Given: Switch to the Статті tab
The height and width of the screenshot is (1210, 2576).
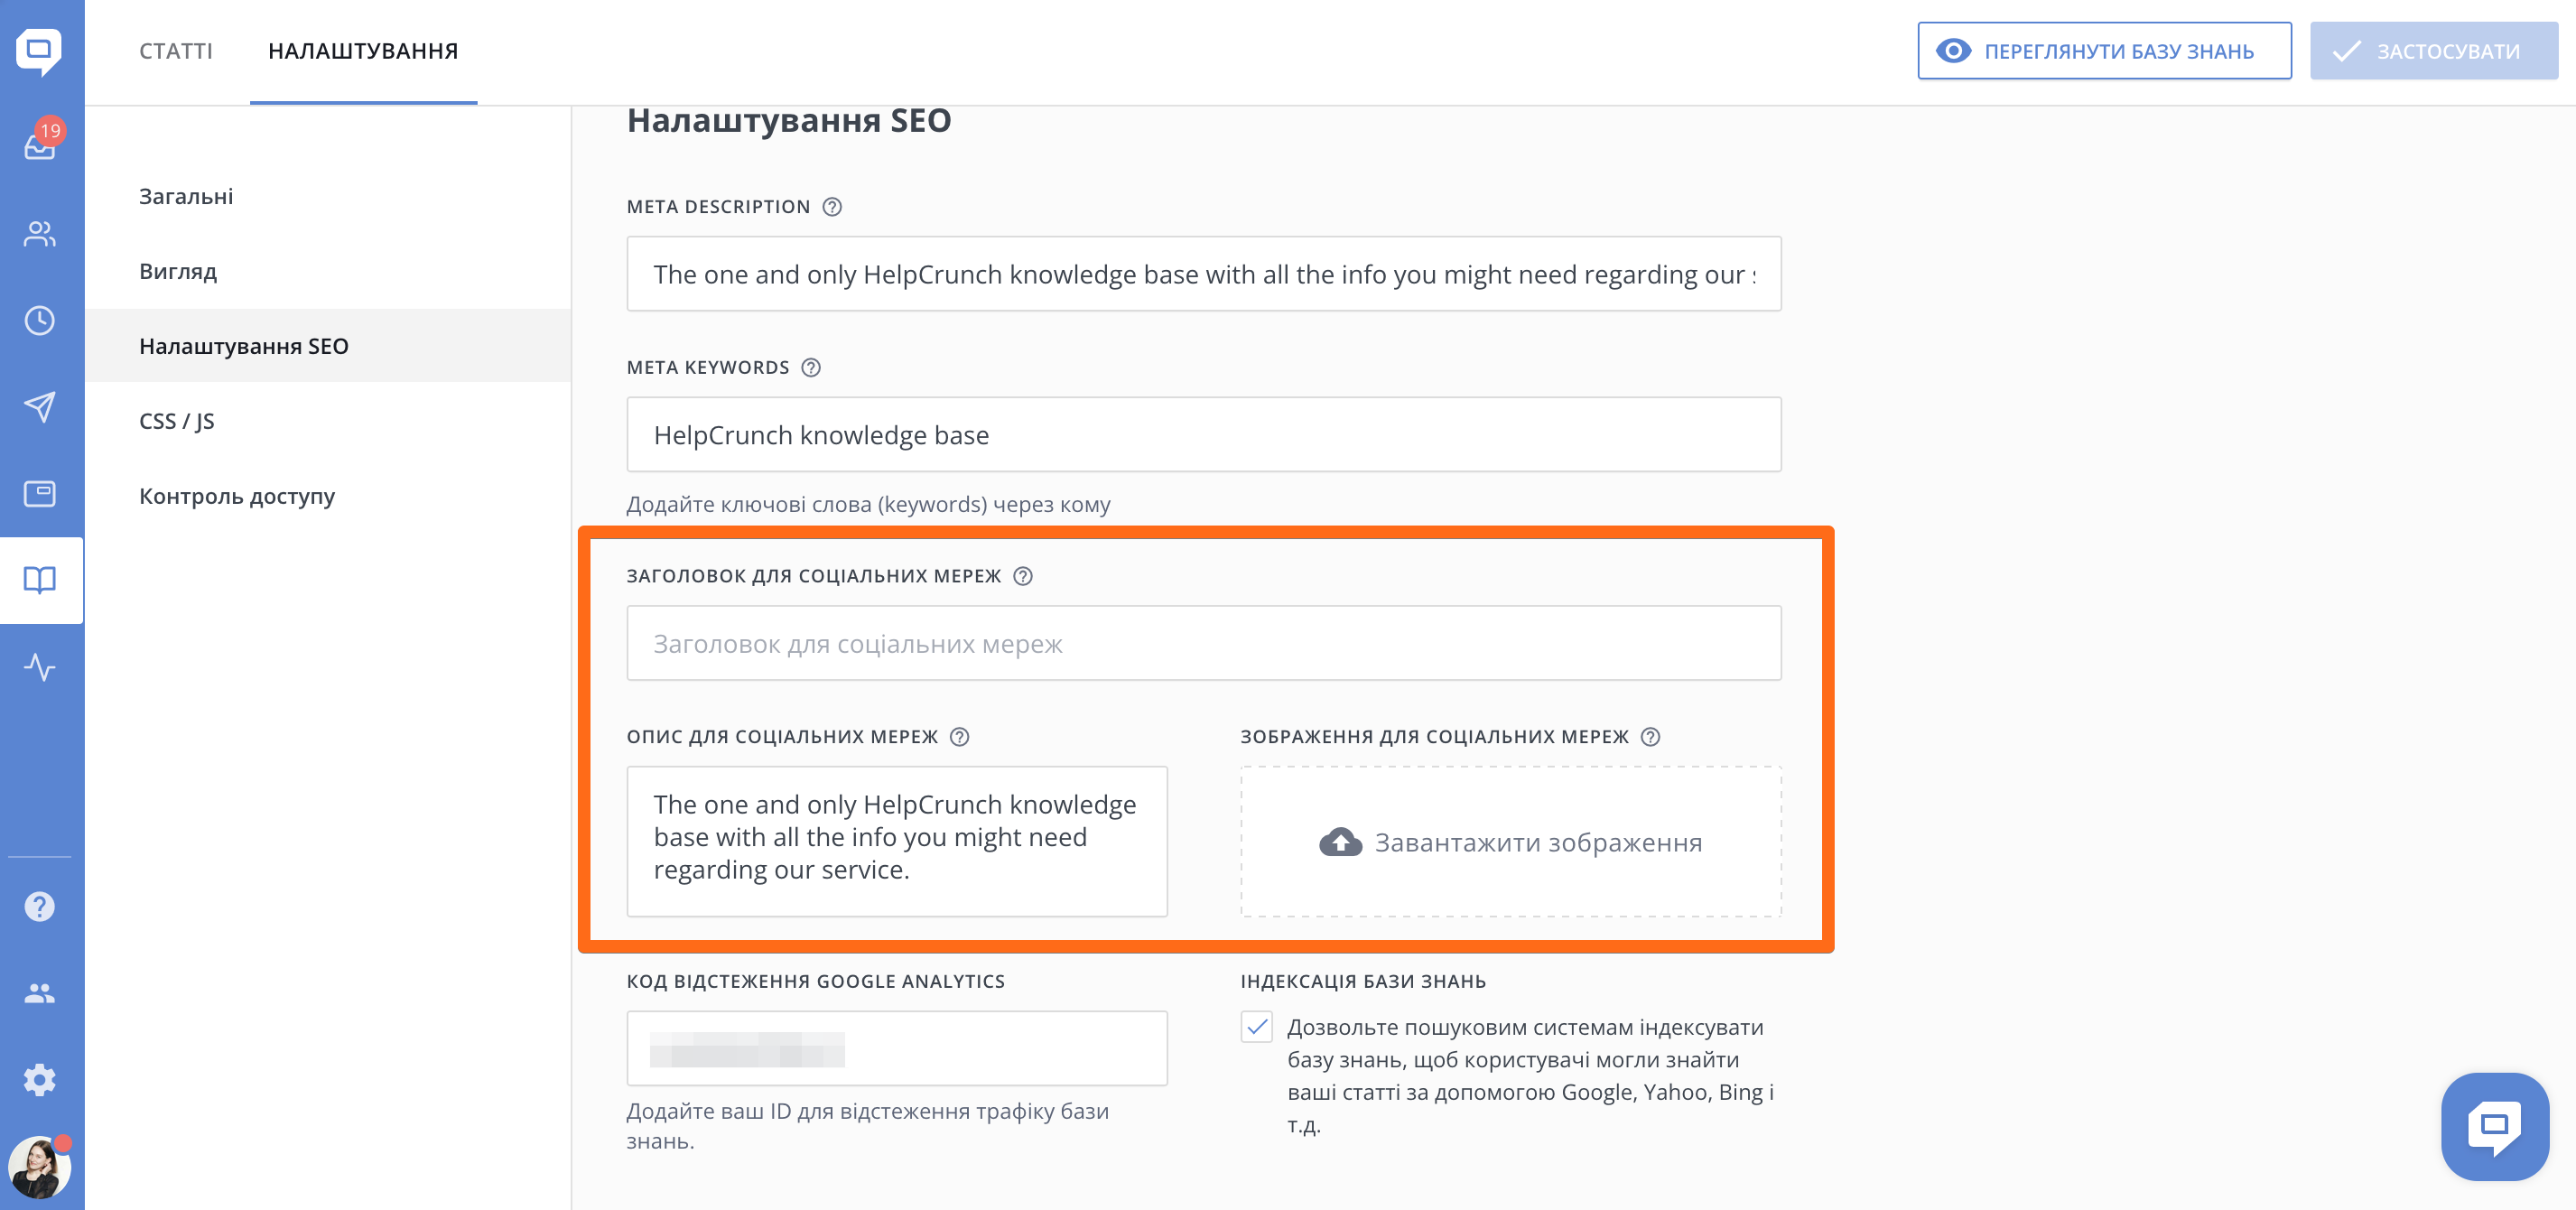Looking at the screenshot, I should point(176,51).
